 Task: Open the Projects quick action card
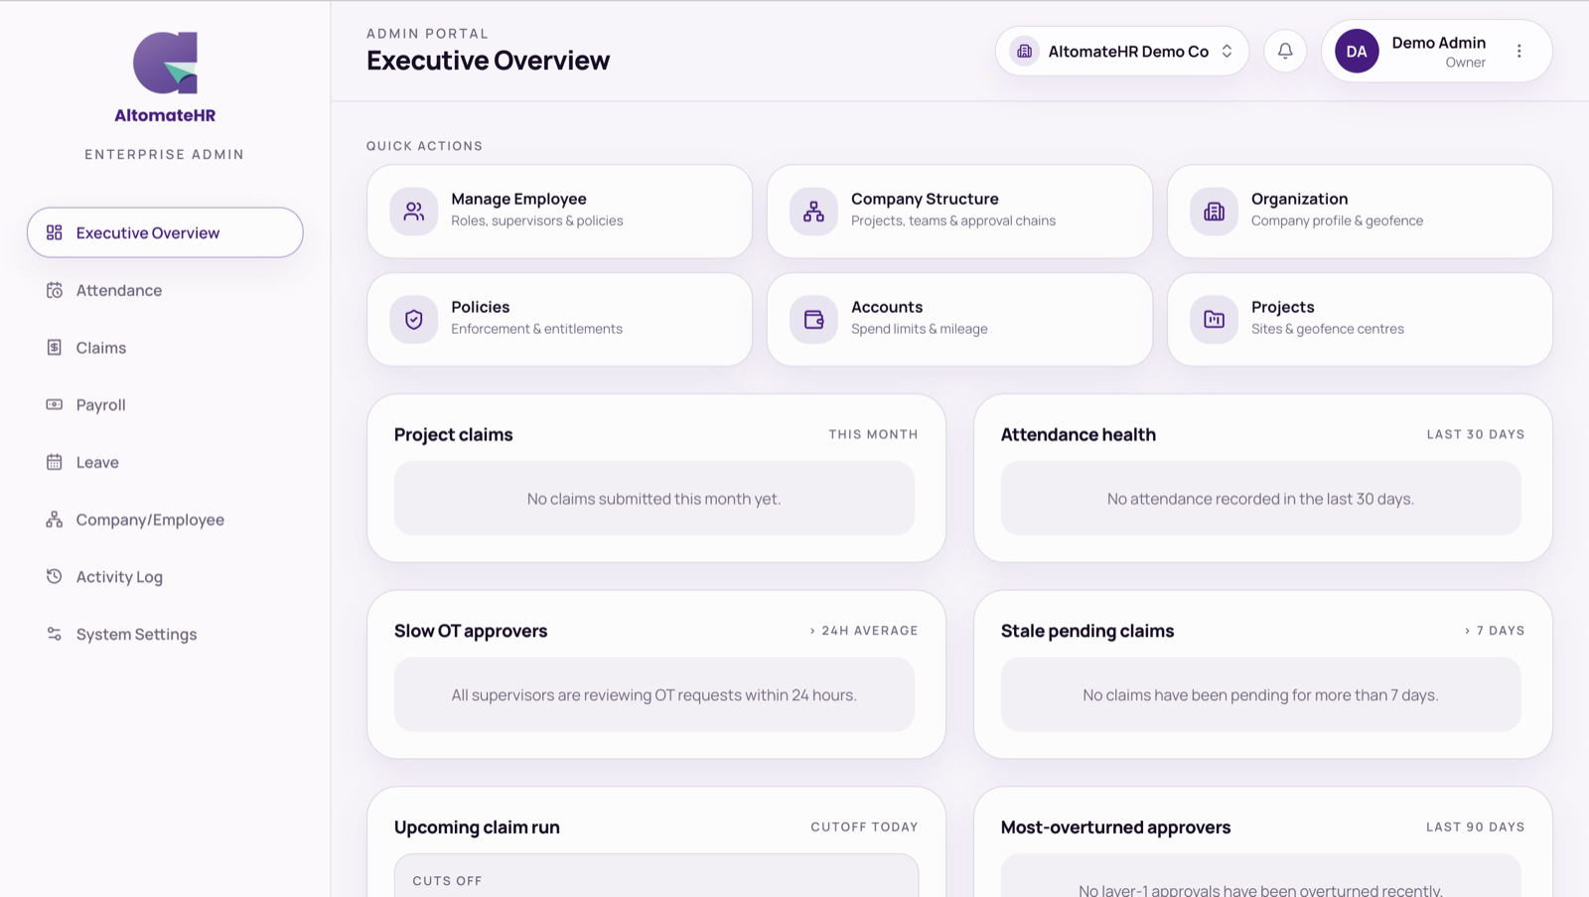[x=1360, y=319]
